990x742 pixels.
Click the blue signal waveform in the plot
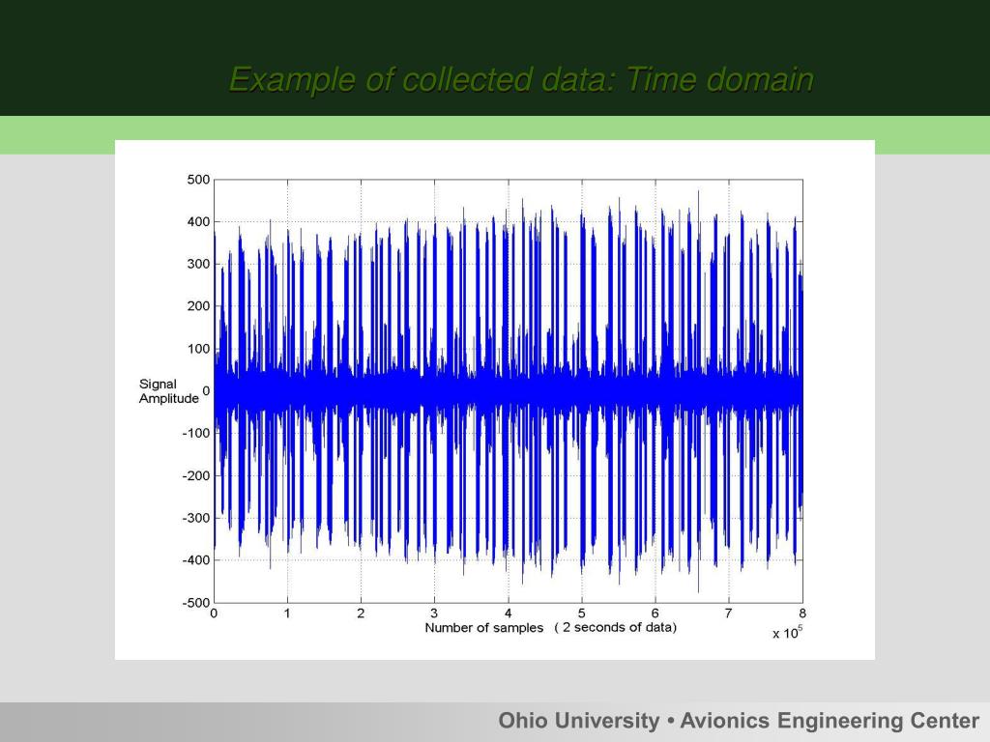pyautogui.click(x=509, y=391)
